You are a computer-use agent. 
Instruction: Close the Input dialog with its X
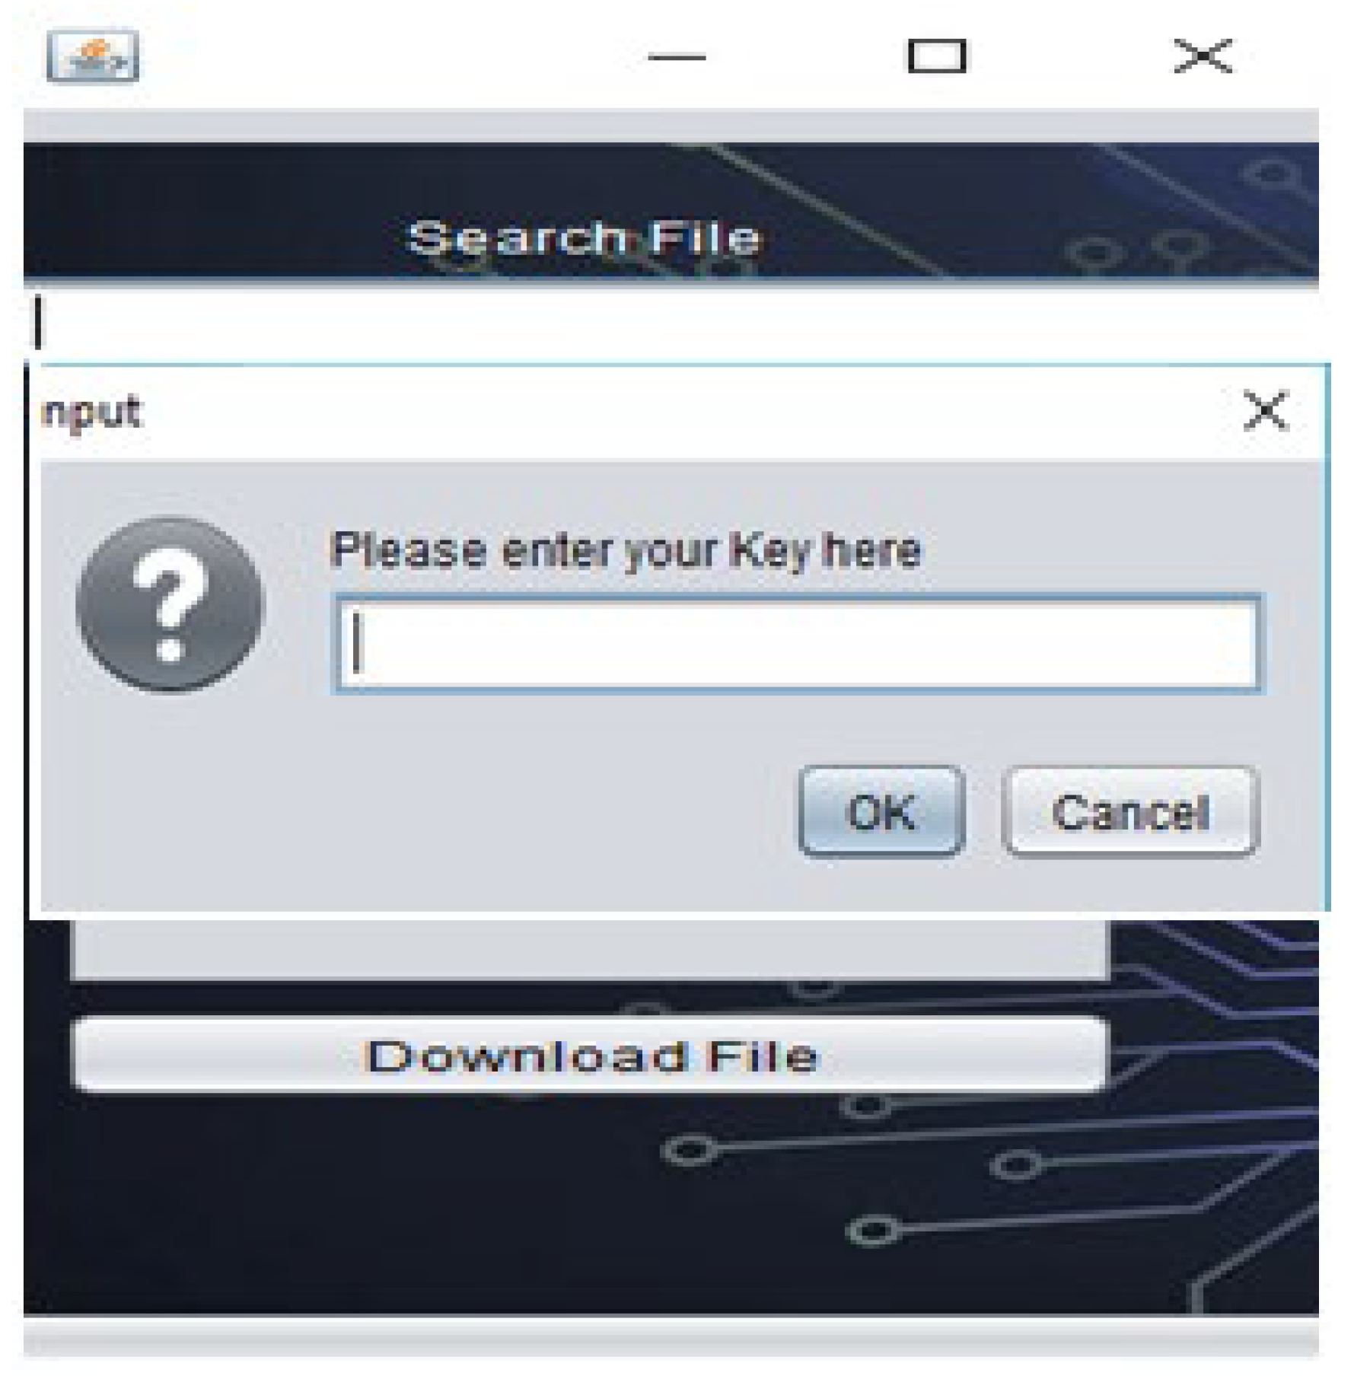(x=1265, y=410)
